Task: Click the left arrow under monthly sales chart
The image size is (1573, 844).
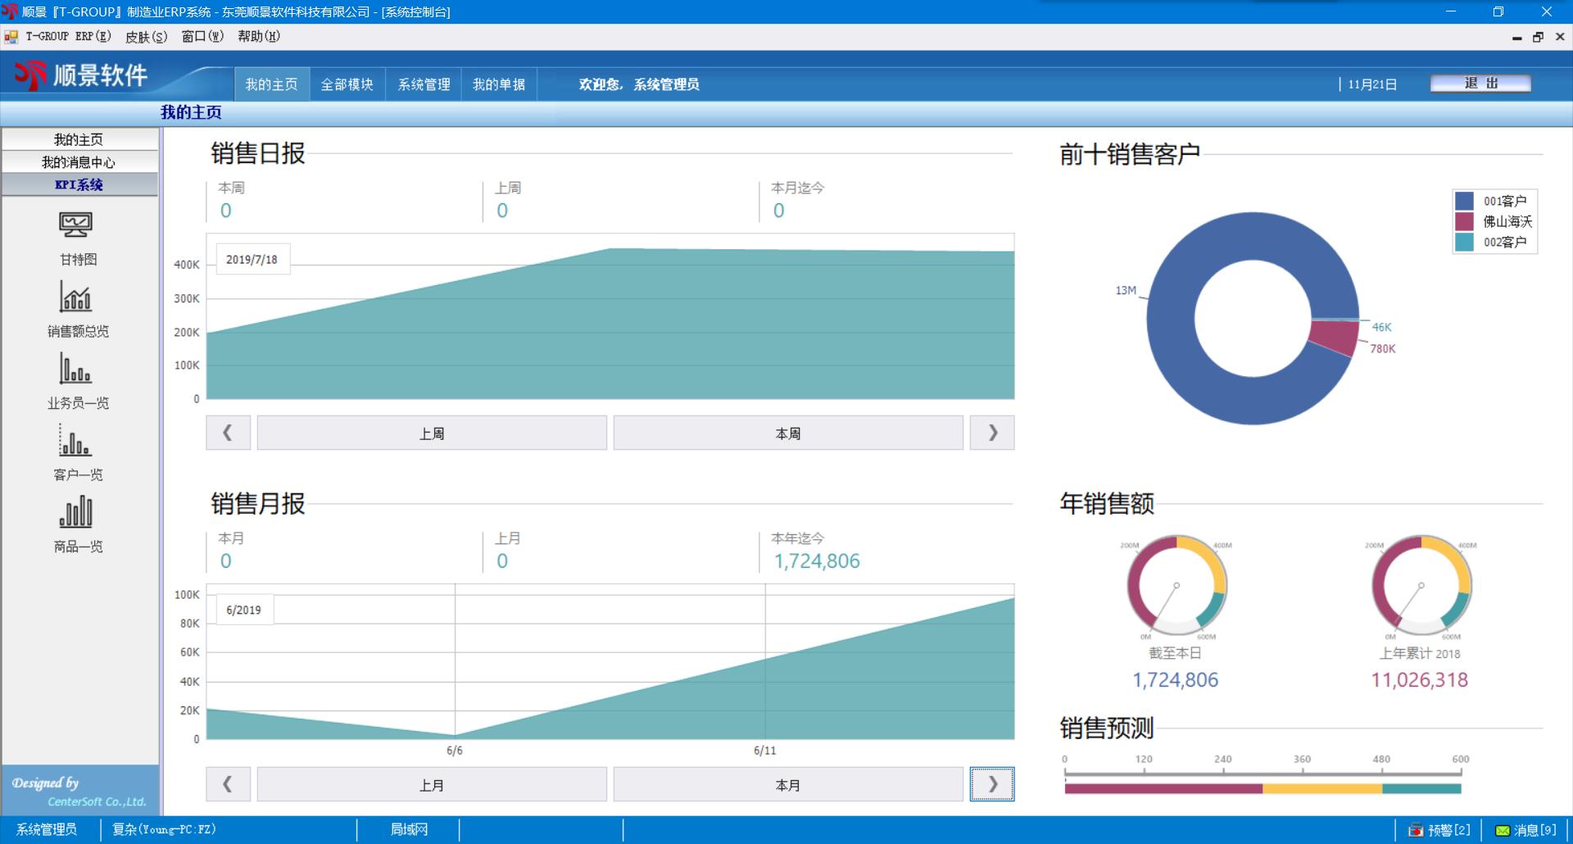Action: [228, 784]
